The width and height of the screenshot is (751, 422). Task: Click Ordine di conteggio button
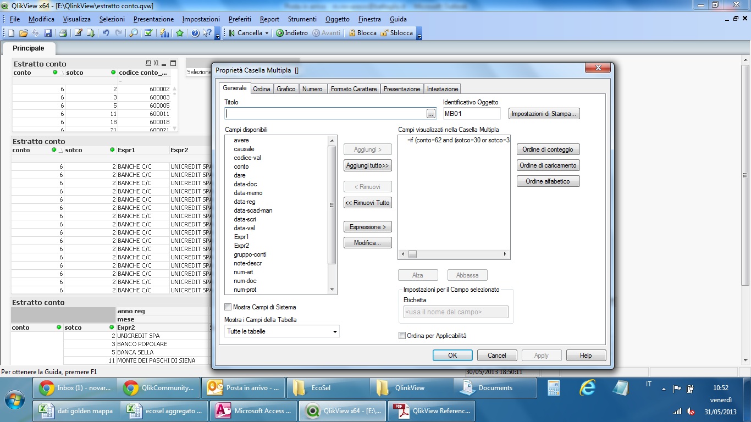coord(548,149)
